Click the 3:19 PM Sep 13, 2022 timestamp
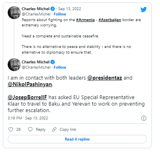This screenshot has width=160, height=158. tap(28, 118)
